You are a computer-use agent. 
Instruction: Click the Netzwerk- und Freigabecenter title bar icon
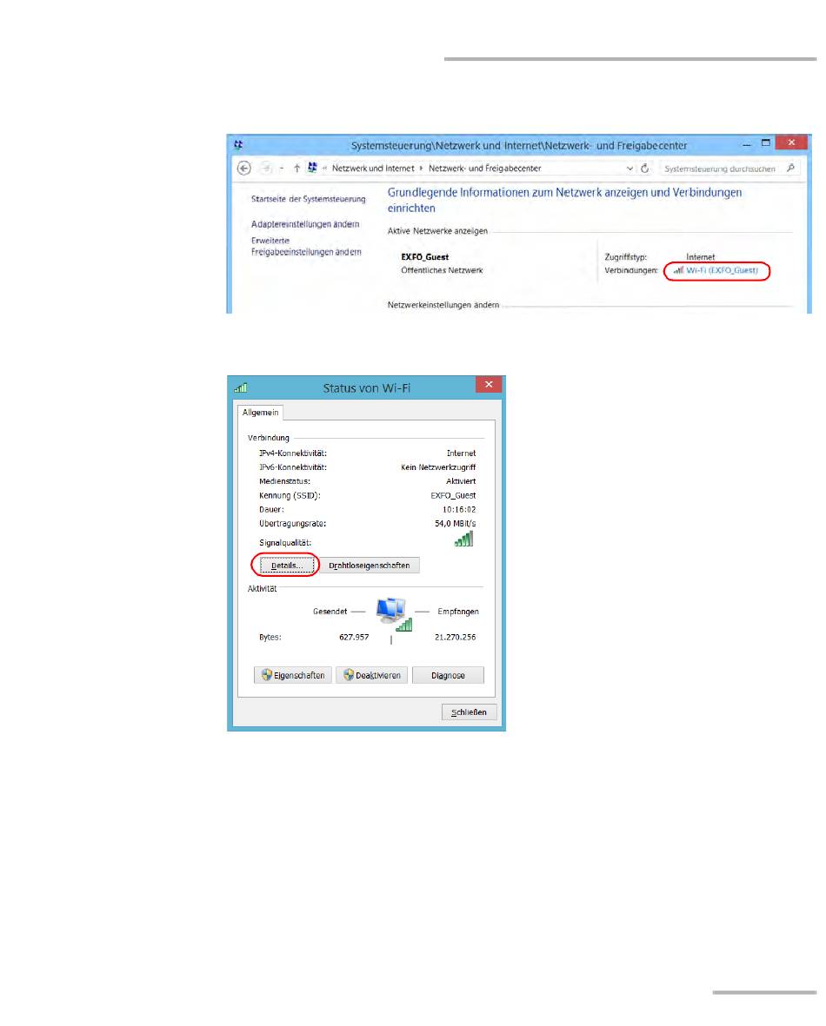coord(237,145)
